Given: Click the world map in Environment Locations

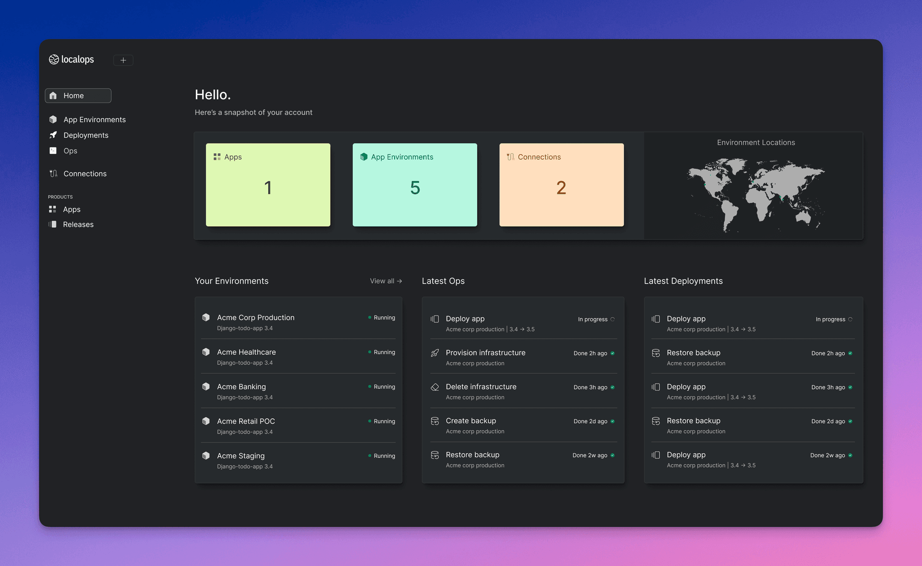Looking at the screenshot, I should tap(756, 194).
